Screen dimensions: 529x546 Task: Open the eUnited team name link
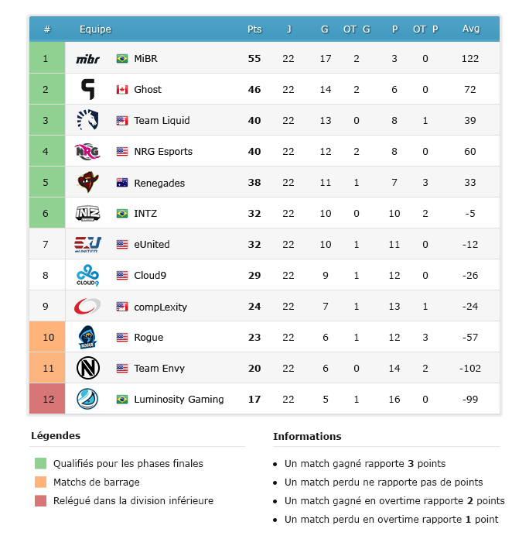[x=152, y=245]
